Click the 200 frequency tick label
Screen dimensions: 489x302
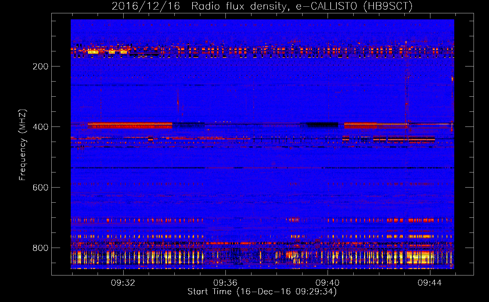(40, 66)
